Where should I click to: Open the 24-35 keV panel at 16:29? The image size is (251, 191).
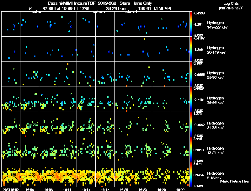tap(180, 125)
